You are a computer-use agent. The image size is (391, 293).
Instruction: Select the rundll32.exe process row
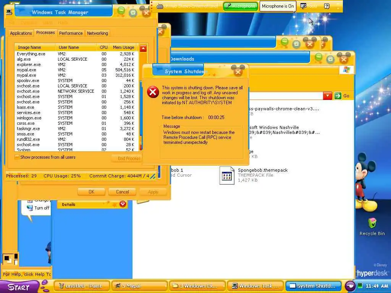click(x=76, y=139)
